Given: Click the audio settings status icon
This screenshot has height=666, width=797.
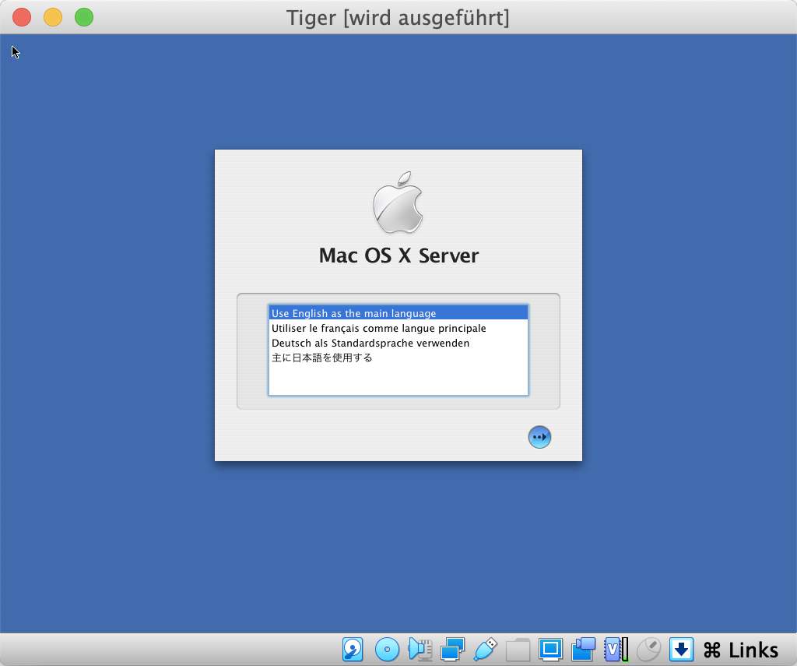Looking at the screenshot, I should pyautogui.click(x=420, y=650).
